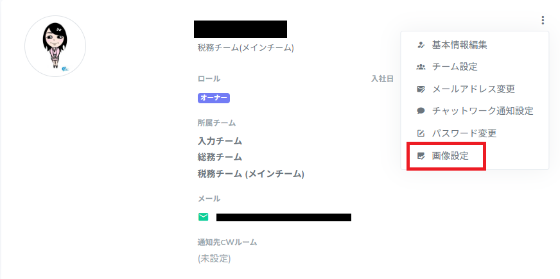Click 総務チーム in the team list
This screenshot has width=560, height=279.
220,157
